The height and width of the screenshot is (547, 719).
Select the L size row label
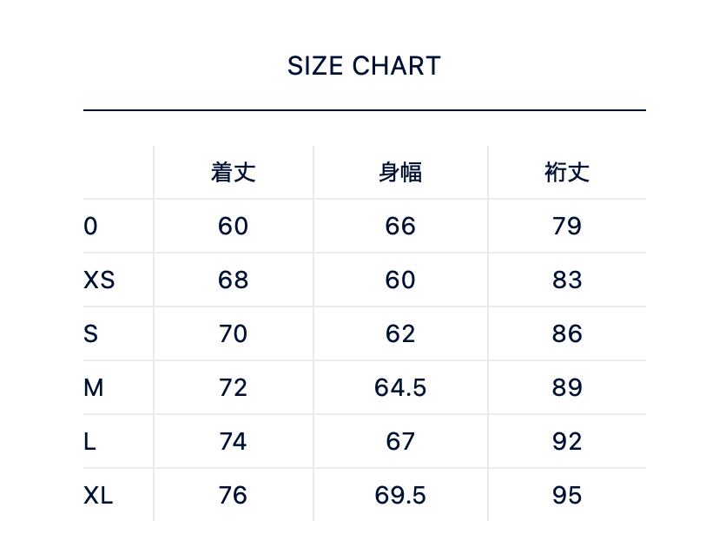pyautogui.click(x=89, y=442)
